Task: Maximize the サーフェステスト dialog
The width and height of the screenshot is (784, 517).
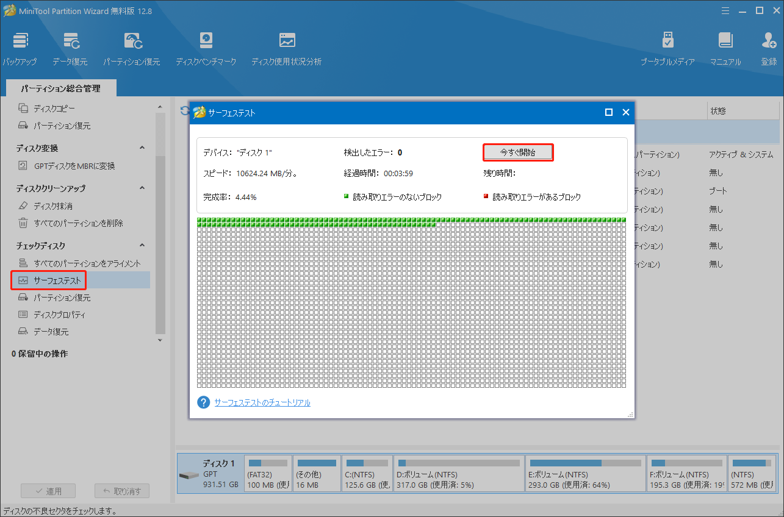Action: (x=608, y=112)
